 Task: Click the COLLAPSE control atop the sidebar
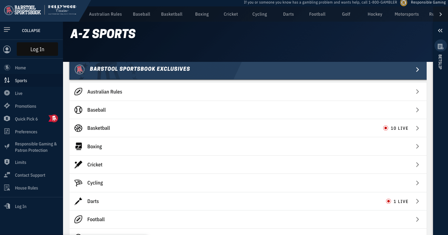[x=31, y=31]
